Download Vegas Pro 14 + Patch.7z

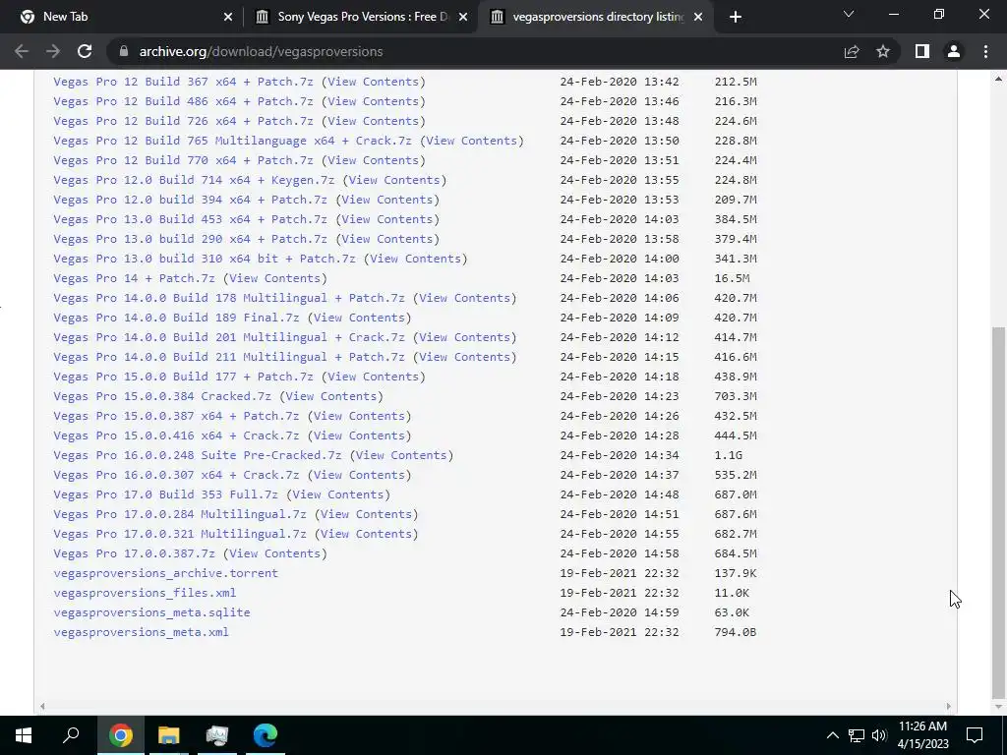click(134, 278)
